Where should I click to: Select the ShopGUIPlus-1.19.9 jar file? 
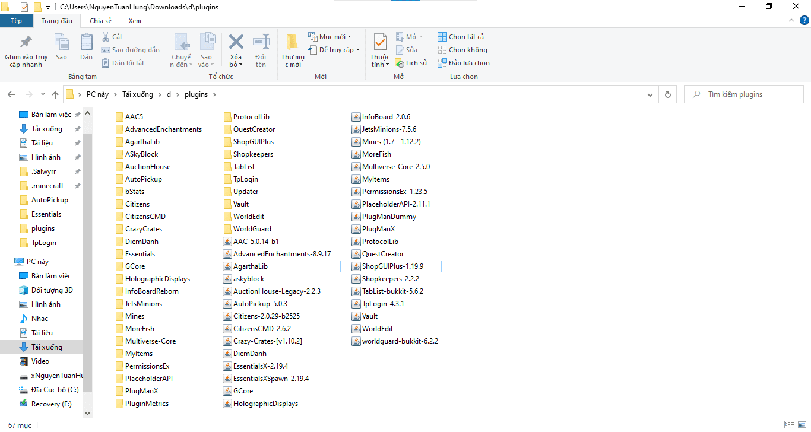point(391,266)
